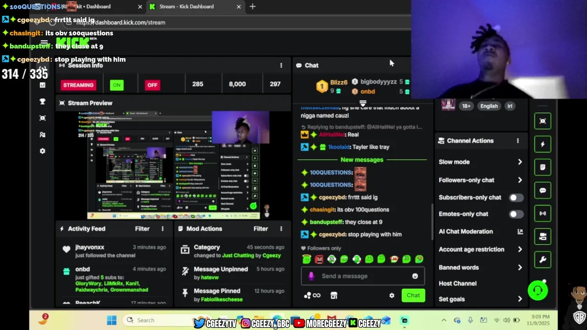Viewport: 587px width, 330px height.
Task: Click the Stream Preview thumbnail
Action: pyautogui.click(x=173, y=165)
